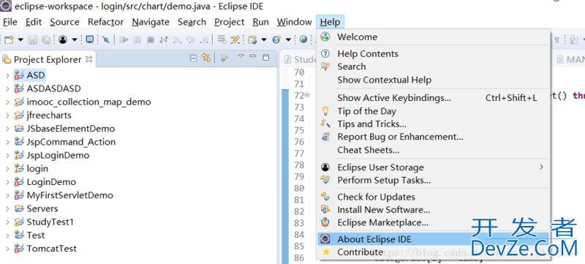Click the New file toolbar icon
Viewport: 585px width, 264px height.
9,39
